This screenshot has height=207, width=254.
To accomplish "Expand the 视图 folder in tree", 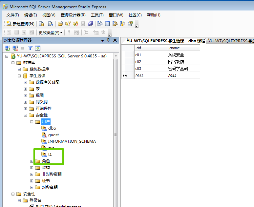I will tap(25, 95).
